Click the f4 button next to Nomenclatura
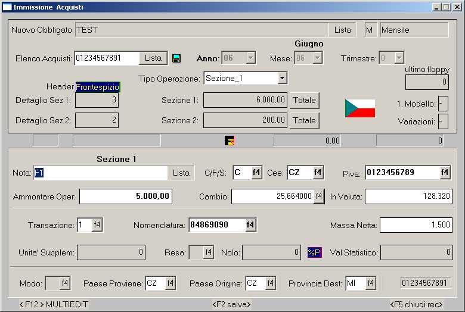This screenshot has width=465, height=312. pyautogui.click(x=250, y=224)
